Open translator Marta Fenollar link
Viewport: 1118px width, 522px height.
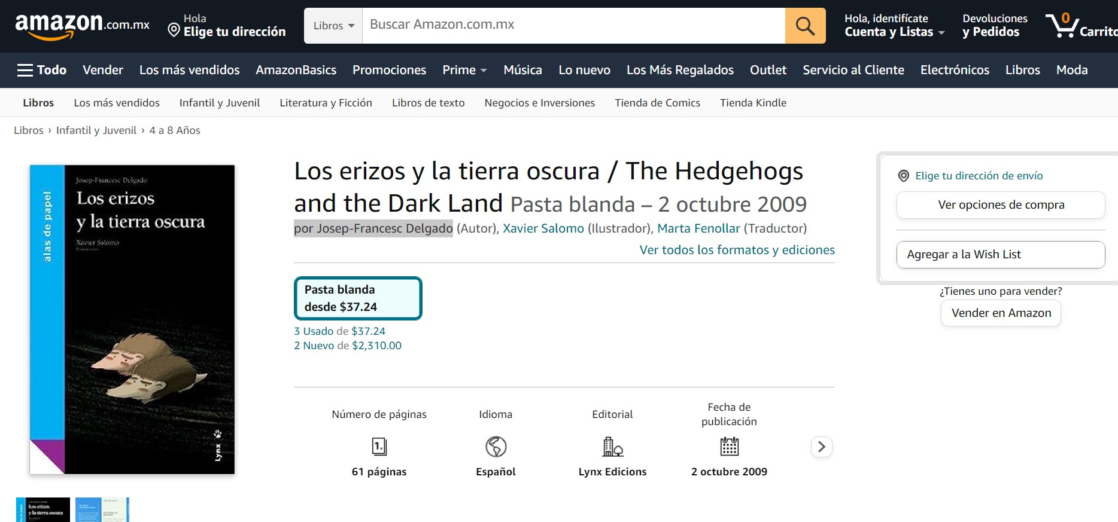pyautogui.click(x=698, y=228)
